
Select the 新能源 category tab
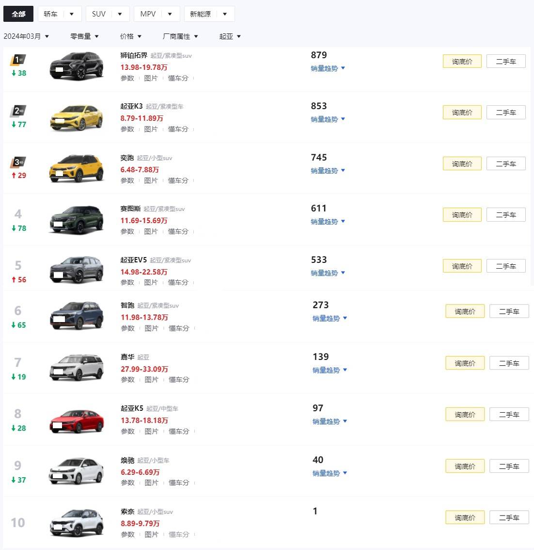pos(200,14)
